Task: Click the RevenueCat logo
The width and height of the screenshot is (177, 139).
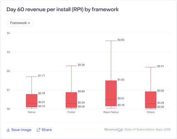Action: click(x=114, y=129)
